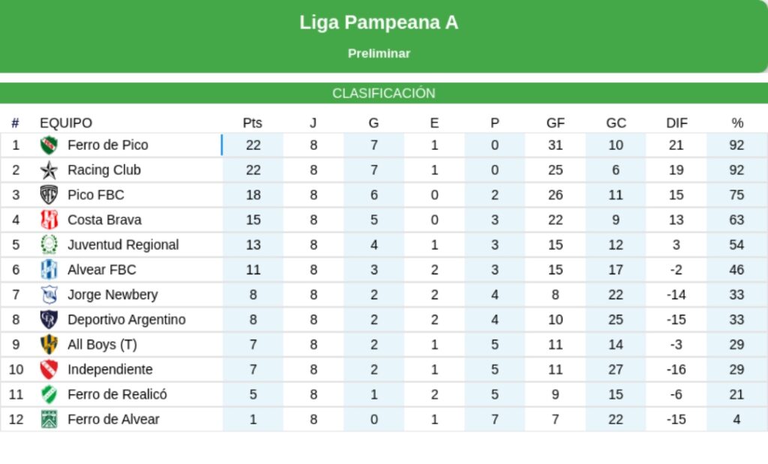Click the Alvear FBC team crest

coord(49,270)
